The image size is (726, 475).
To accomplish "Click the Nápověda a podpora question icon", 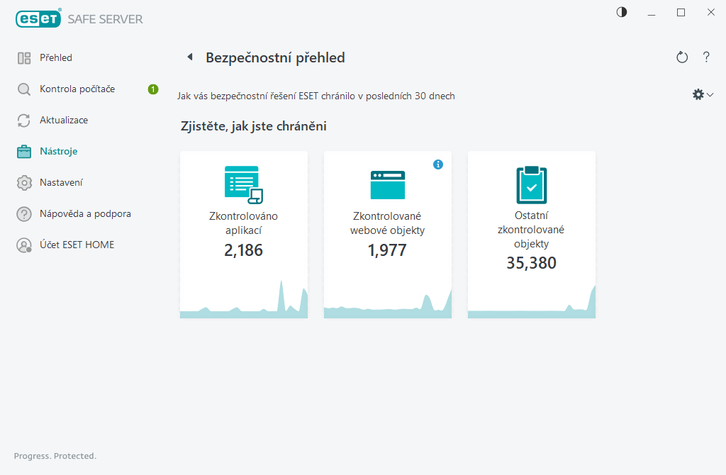I will coord(24,214).
